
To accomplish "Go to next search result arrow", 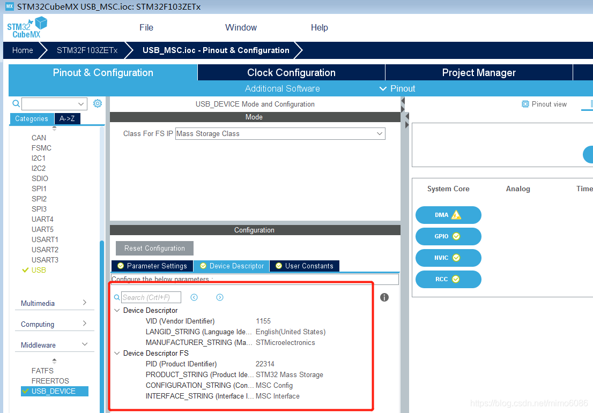I will [220, 297].
